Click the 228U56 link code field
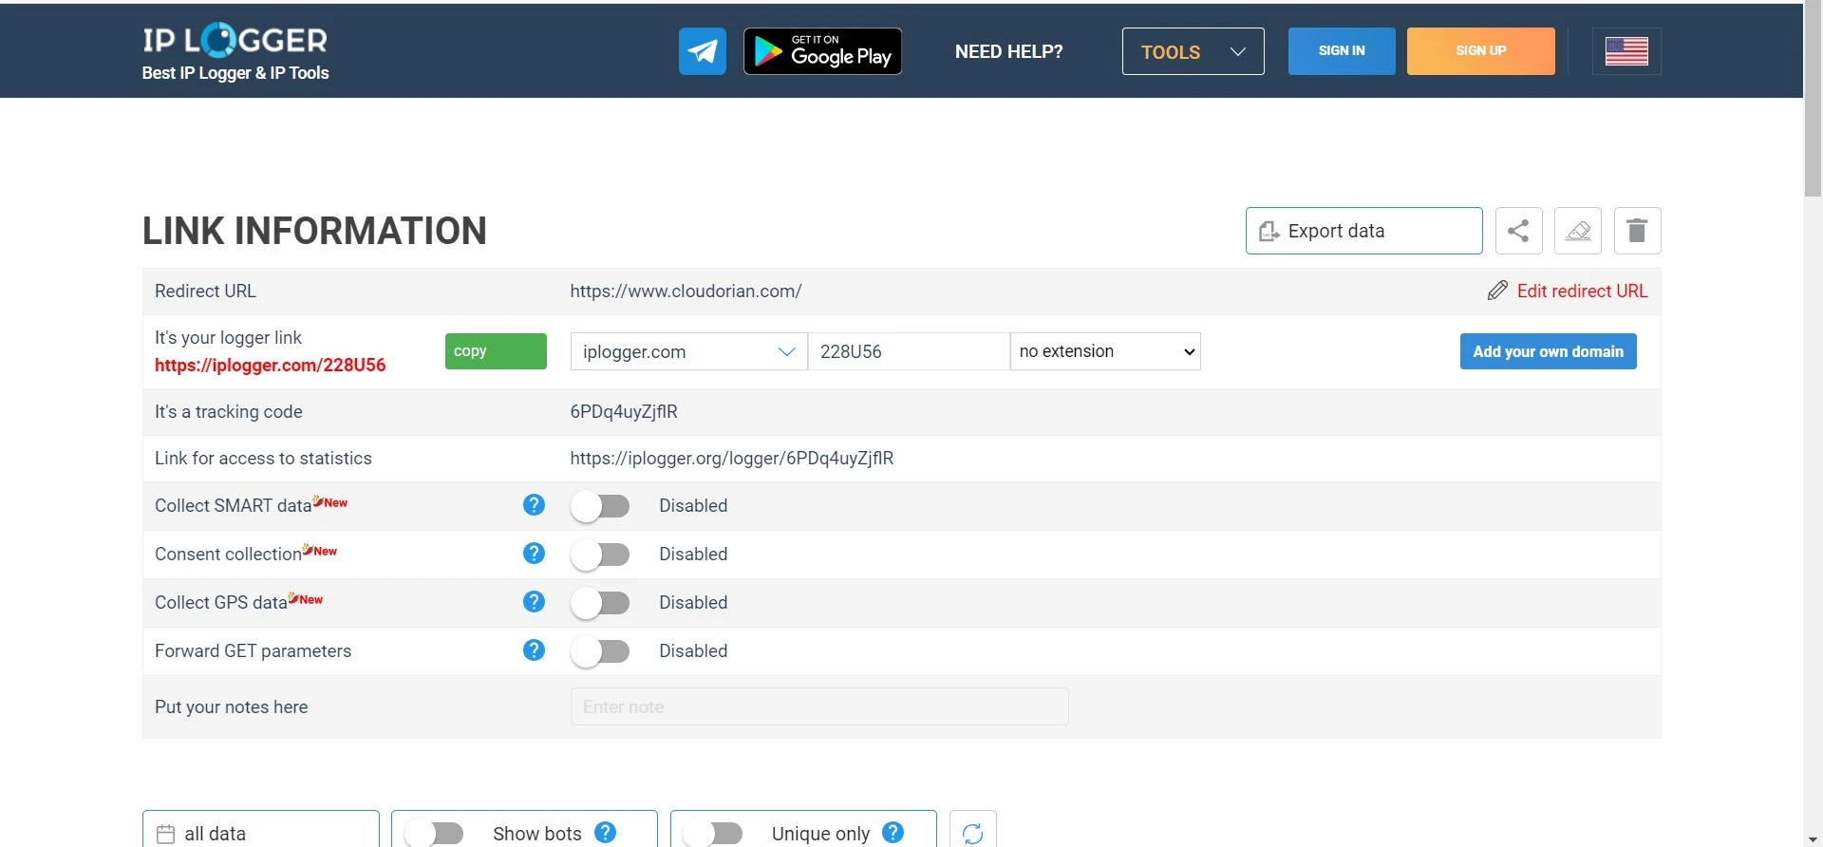1823x847 pixels. (909, 351)
